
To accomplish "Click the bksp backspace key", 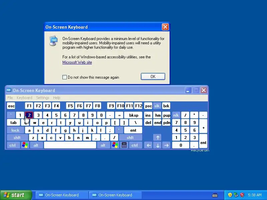I will tap(133, 115).
